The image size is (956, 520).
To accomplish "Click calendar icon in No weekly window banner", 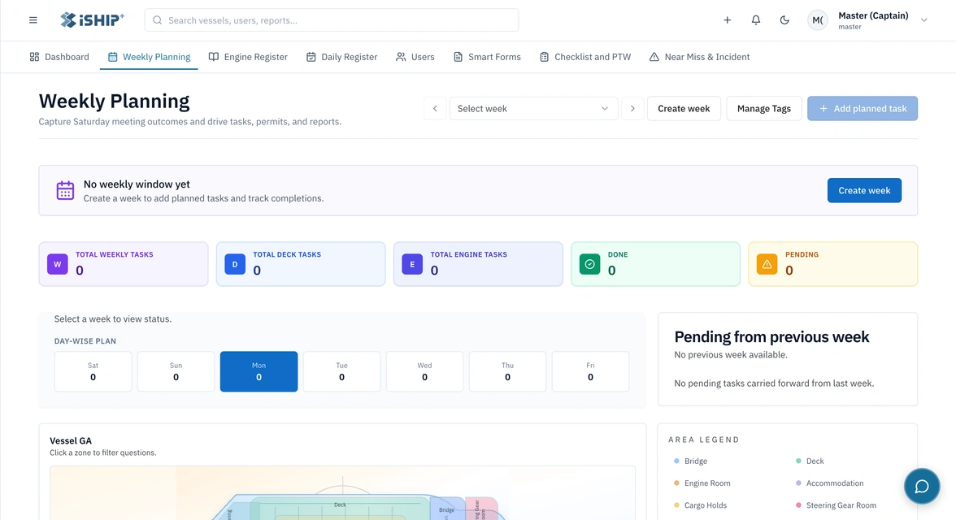I will coord(65,190).
